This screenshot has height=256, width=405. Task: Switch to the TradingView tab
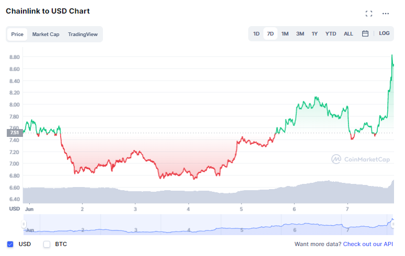pos(83,34)
